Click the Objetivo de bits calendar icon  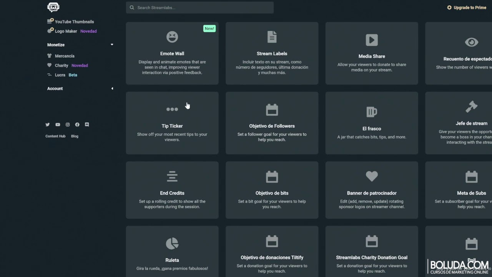pyautogui.click(x=272, y=177)
